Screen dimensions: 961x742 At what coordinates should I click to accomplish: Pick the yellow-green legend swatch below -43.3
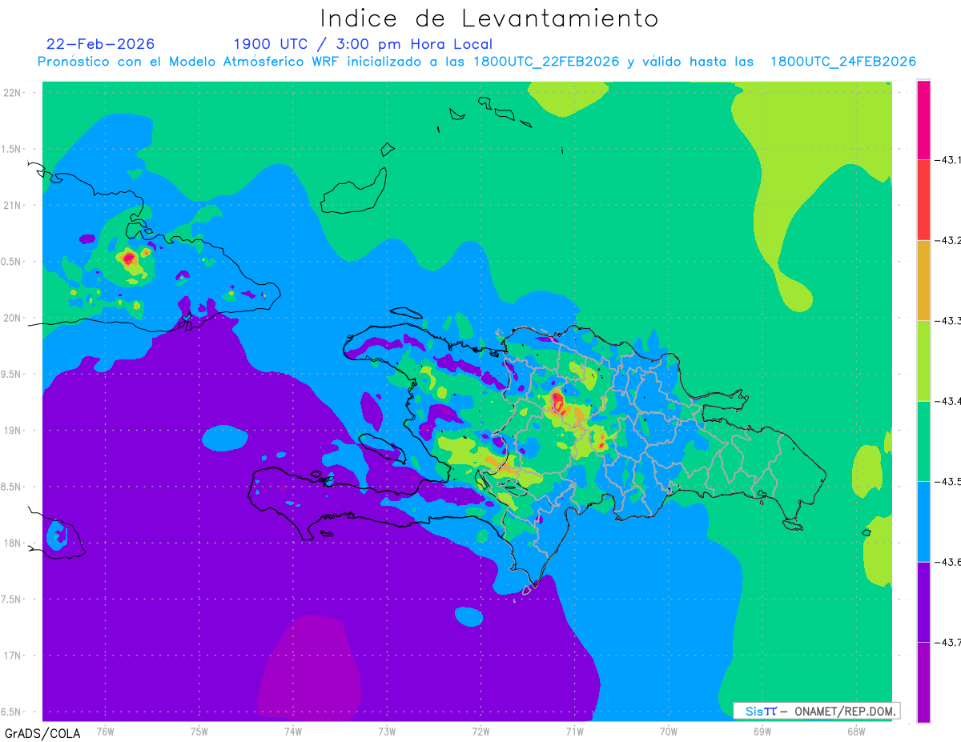point(923,361)
